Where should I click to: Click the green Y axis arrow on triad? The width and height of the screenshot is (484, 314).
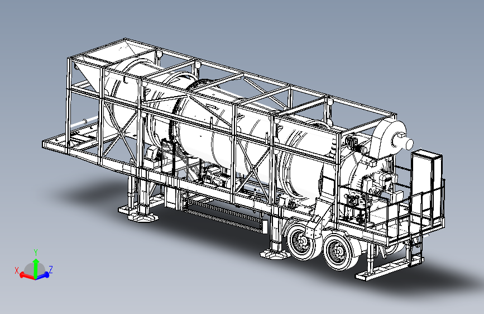pyautogui.click(x=36, y=268)
